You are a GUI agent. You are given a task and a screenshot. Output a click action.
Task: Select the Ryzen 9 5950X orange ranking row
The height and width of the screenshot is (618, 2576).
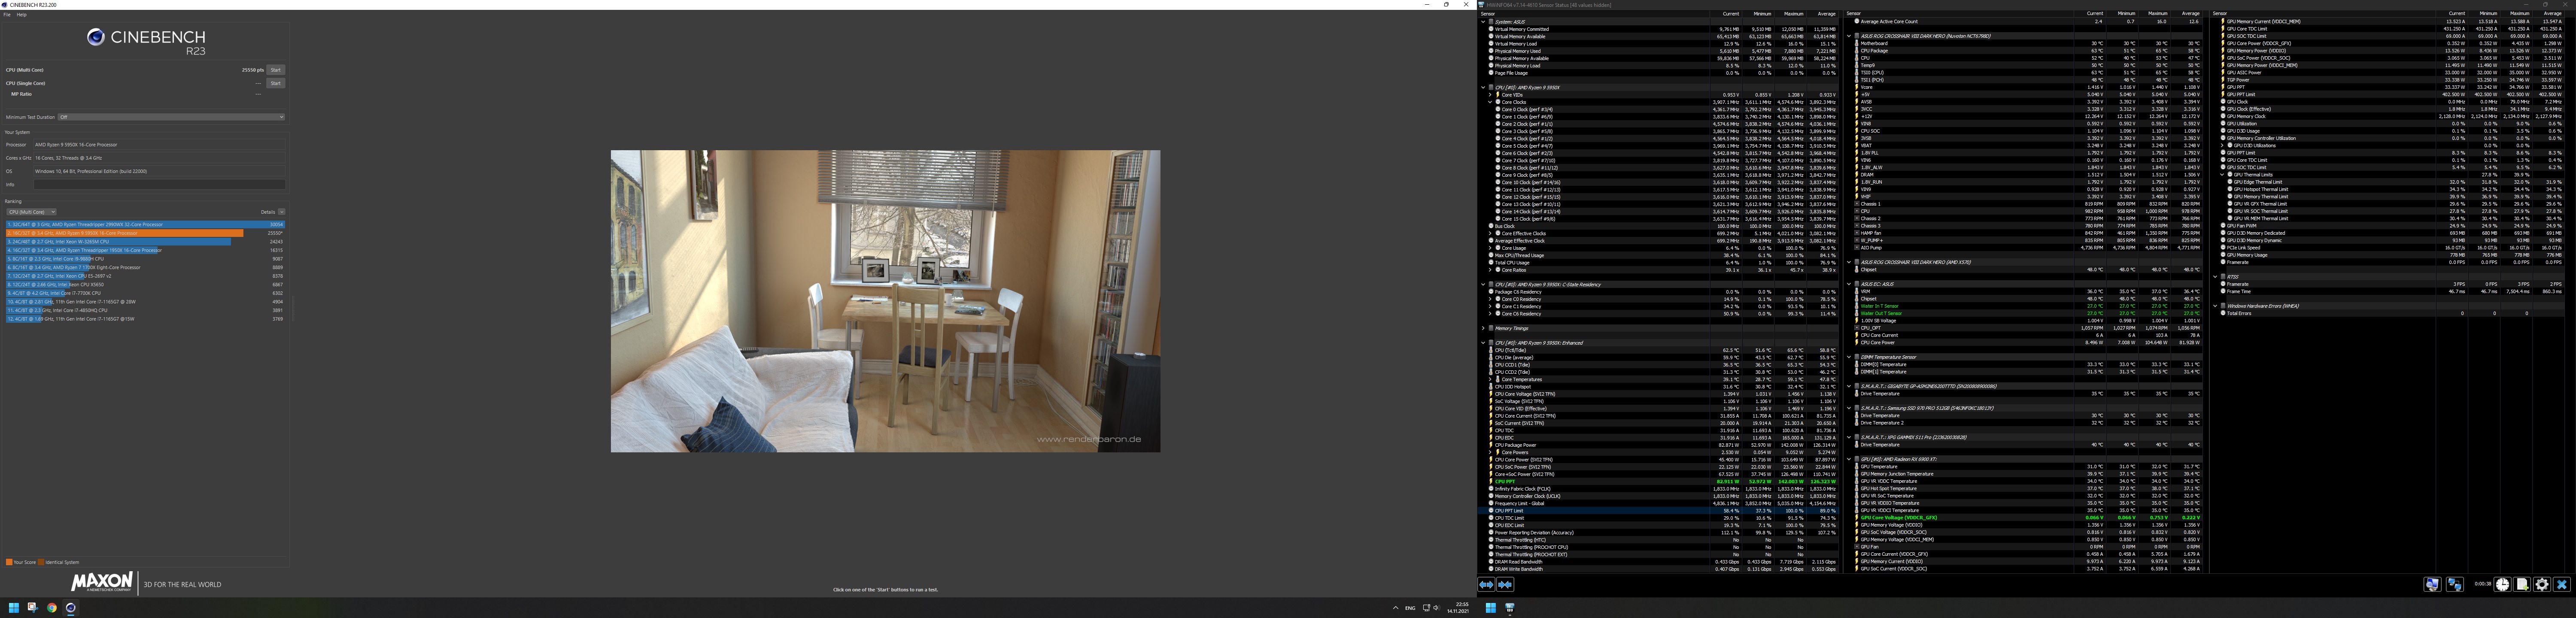point(145,233)
